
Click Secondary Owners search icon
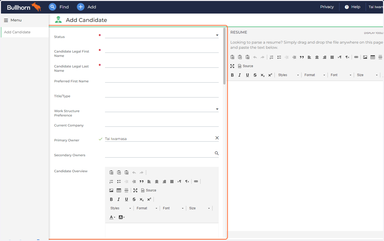coord(217,153)
